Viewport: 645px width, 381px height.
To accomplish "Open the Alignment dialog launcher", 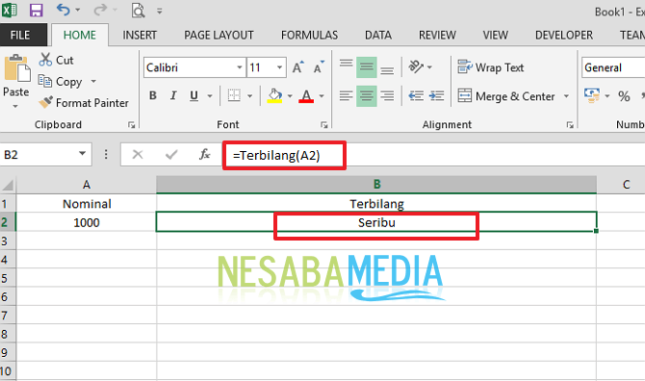I will (570, 125).
